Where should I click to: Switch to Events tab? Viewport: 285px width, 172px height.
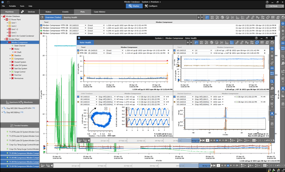65,12
